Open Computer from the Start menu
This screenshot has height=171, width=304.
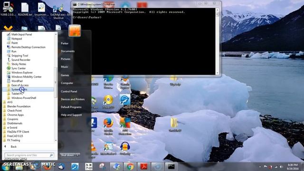[x=67, y=83]
